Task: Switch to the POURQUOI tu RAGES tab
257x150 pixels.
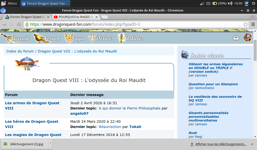Action: pyautogui.click(x=76, y=17)
